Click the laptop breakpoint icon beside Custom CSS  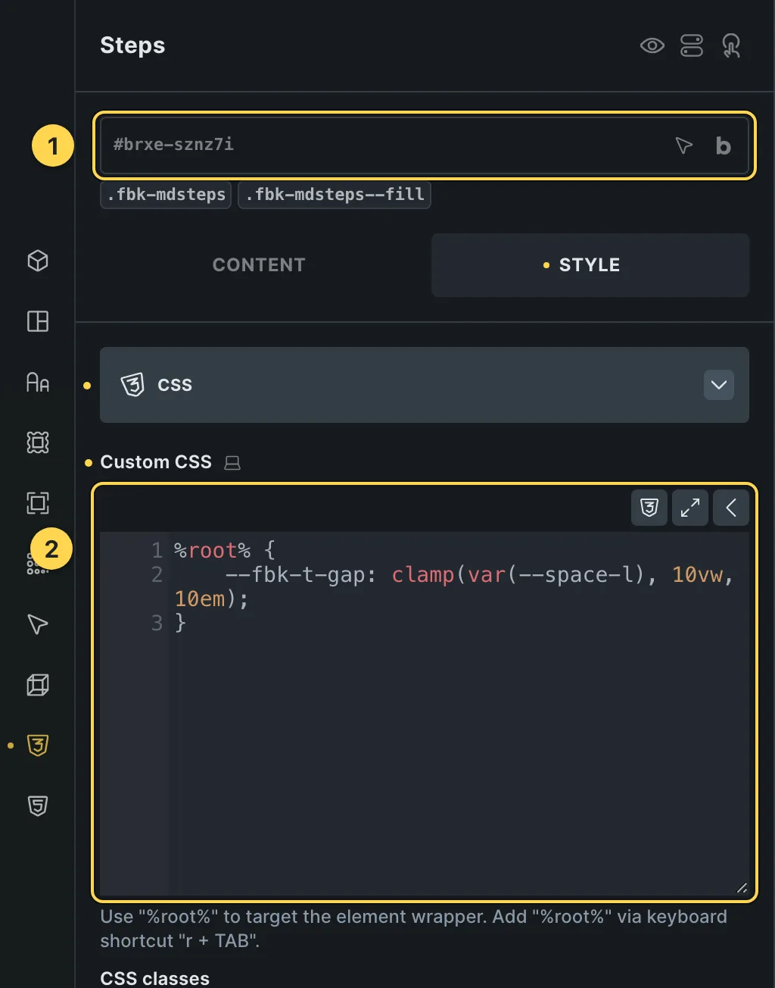pyautogui.click(x=232, y=463)
